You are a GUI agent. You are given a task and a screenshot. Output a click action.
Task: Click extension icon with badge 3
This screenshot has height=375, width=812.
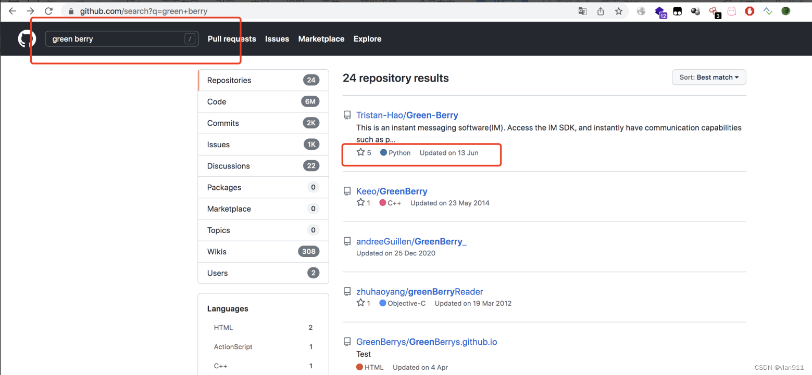(x=715, y=12)
